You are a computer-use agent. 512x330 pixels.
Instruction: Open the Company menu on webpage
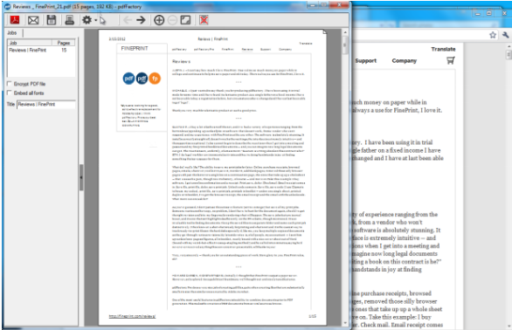pos(405,61)
